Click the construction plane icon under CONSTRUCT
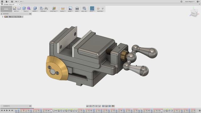Screen dimensions: 201x113 (54, 8)
